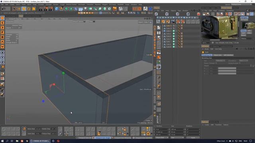
Task: Select the Rotate tool in the top toolbar
Action: click(x=29, y=9)
